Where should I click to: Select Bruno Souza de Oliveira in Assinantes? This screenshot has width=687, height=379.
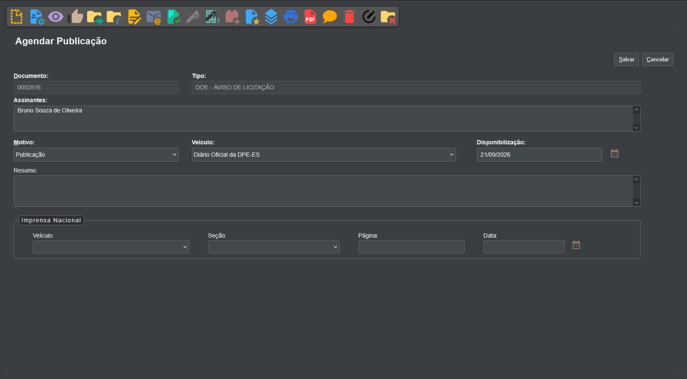click(x=50, y=110)
